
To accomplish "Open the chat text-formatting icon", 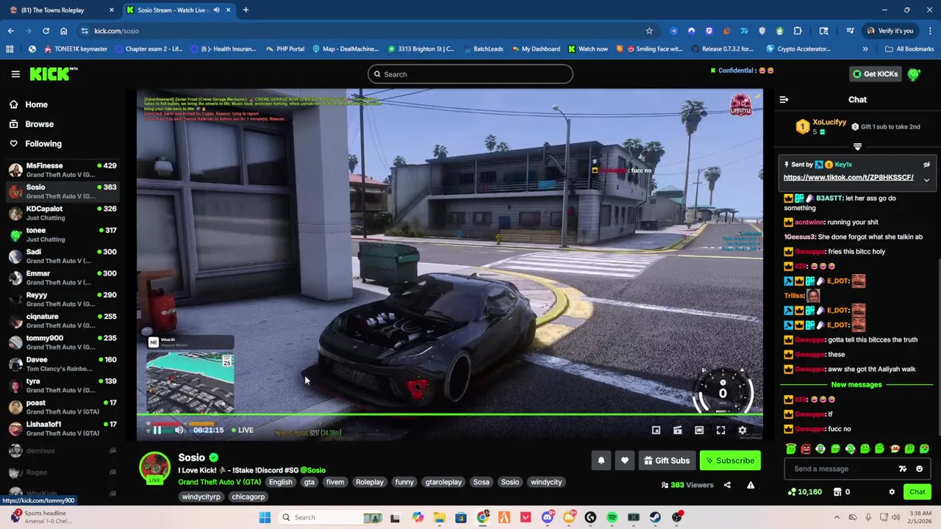I will [x=902, y=469].
